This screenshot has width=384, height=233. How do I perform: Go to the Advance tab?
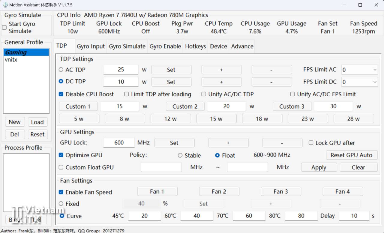(x=242, y=46)
